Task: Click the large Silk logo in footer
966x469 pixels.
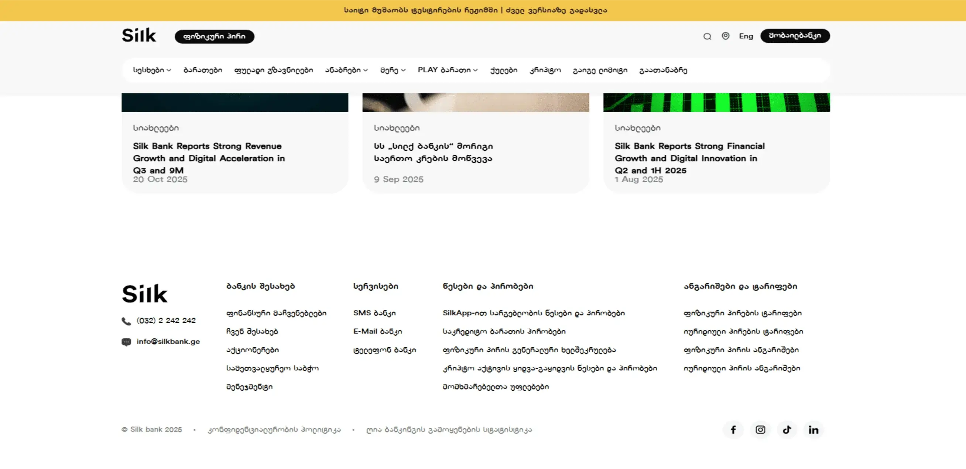Action: pyautogui.click(x=144, y=293)
